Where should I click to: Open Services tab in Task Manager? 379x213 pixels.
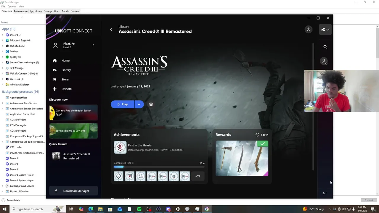click(x=75, y=11)
